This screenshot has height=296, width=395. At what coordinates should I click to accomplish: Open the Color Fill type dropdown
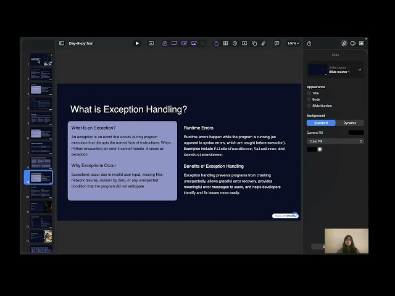(335, 141)
